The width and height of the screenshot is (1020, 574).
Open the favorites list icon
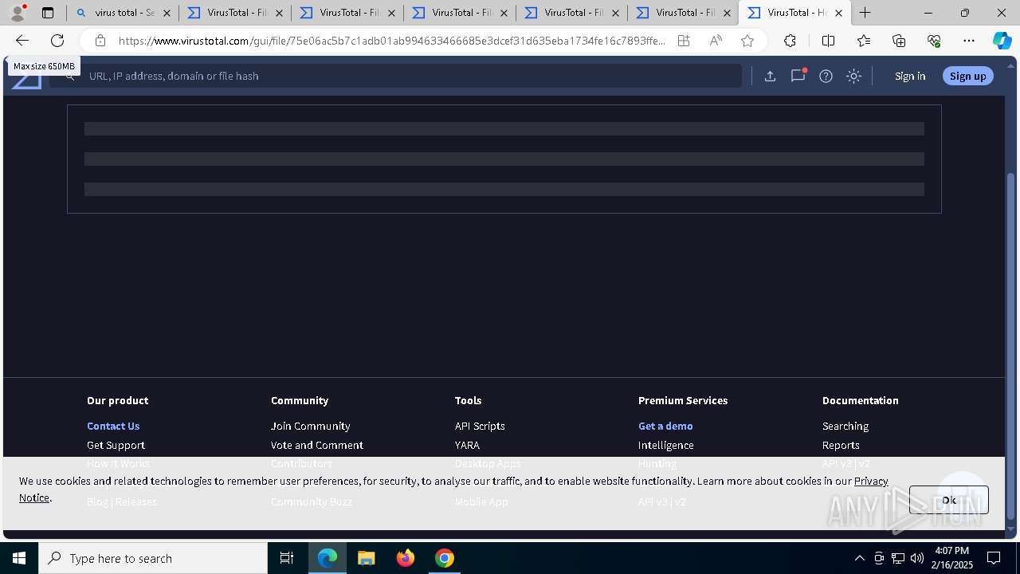(x=864, y=41)
